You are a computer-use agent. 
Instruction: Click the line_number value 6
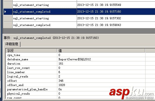[x=59, y=72]
